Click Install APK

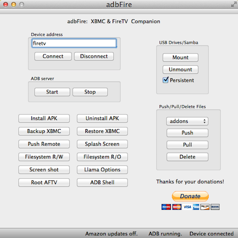[44, 118]
